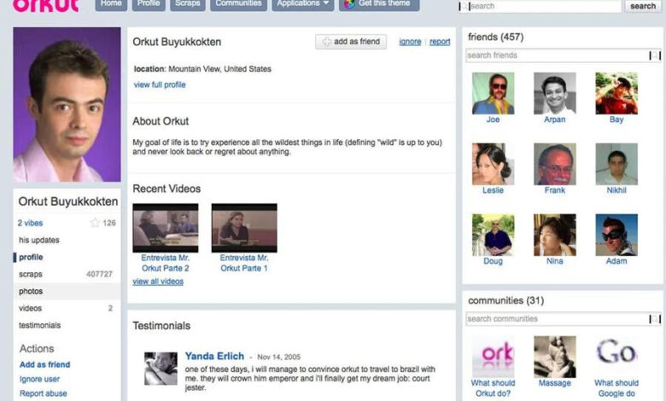The height and width of the screenshot is (401, 666).
Task: Click the Nikhil name link
Action: pos(616,190)
